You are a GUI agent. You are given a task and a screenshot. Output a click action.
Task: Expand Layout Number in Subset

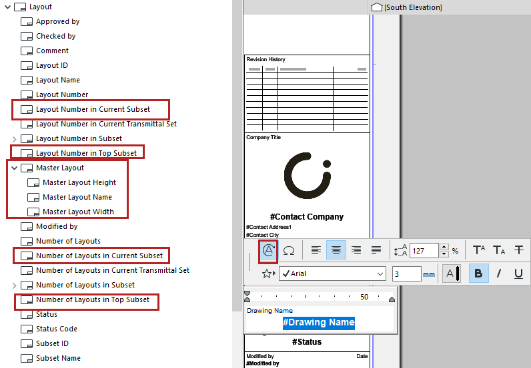coord(14,139)
